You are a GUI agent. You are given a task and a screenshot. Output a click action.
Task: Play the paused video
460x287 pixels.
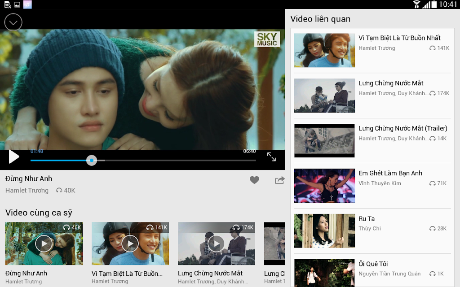coord(14,157)
